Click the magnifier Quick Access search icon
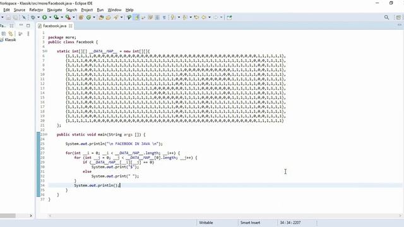Viewport: 404px width, 227px height. click(386, 17)
